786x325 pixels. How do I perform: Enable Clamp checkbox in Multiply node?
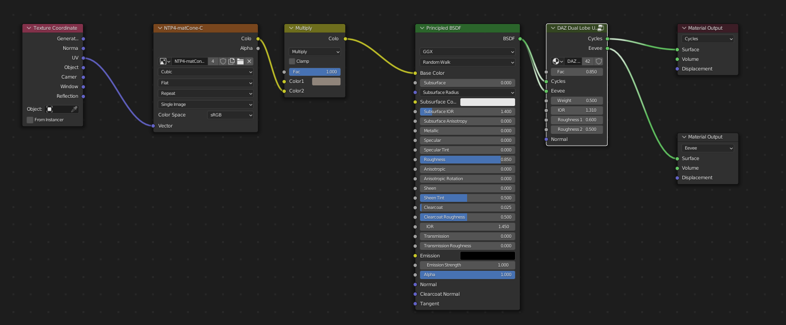[x=292, y=61]
